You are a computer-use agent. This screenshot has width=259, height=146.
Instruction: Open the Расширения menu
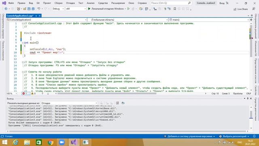[118, 3]
